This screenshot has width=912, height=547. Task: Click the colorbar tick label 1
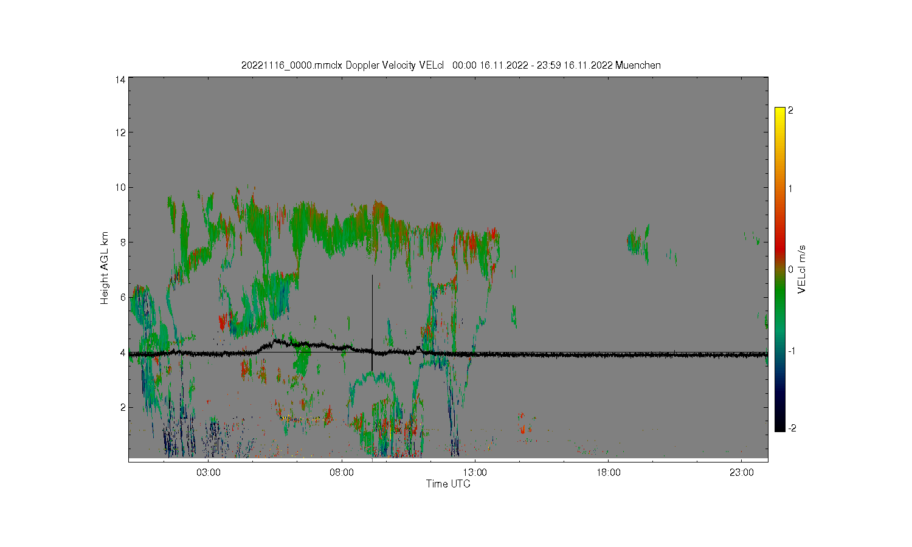(791, 188)
